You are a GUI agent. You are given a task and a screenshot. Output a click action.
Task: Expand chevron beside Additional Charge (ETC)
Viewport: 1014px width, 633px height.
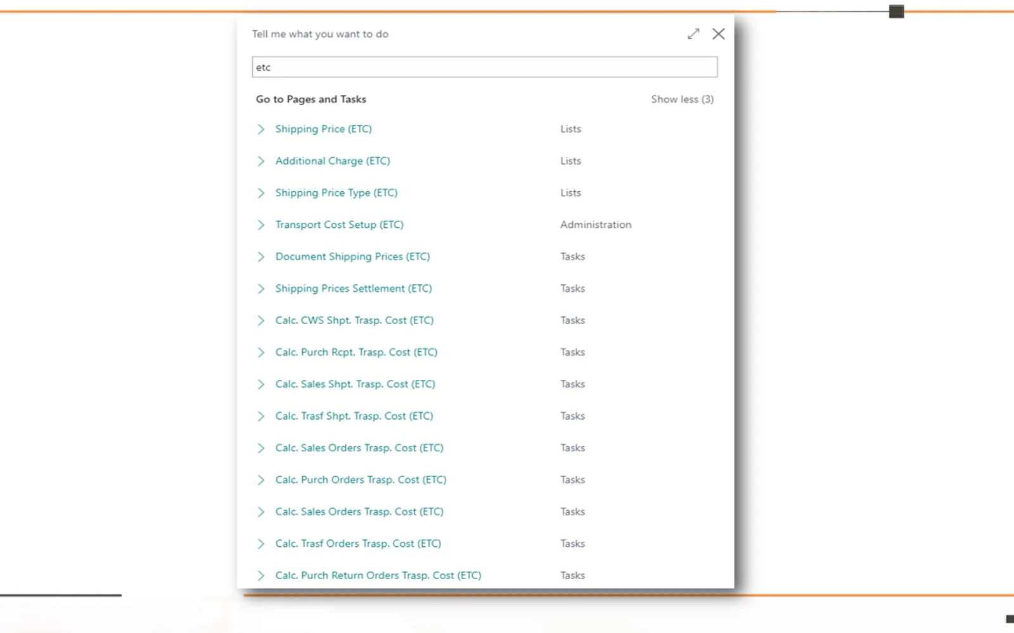coord(260,161)
